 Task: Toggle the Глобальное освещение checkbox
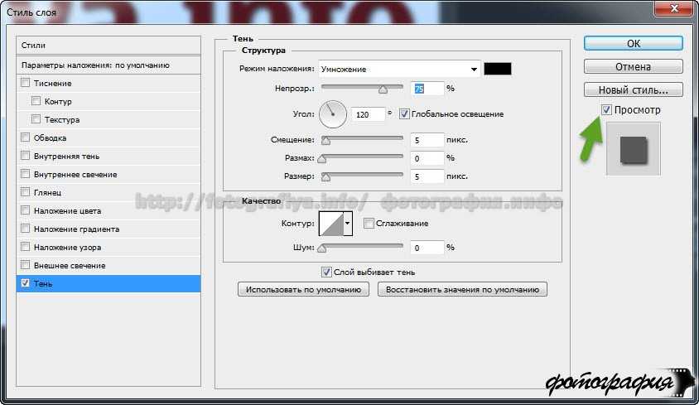click(x=405, y=114)
